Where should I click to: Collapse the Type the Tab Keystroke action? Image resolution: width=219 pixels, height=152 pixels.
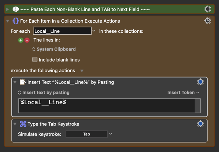pyautogui.click(x=15, y=124)
